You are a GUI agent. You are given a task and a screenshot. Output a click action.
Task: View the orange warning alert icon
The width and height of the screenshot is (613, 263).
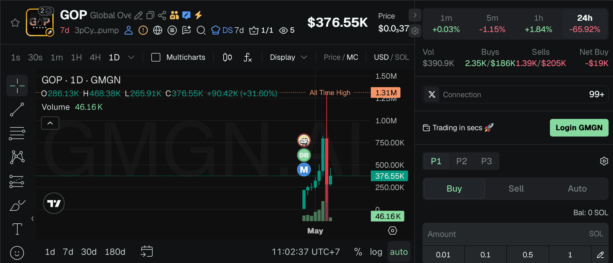pos(143,30)
